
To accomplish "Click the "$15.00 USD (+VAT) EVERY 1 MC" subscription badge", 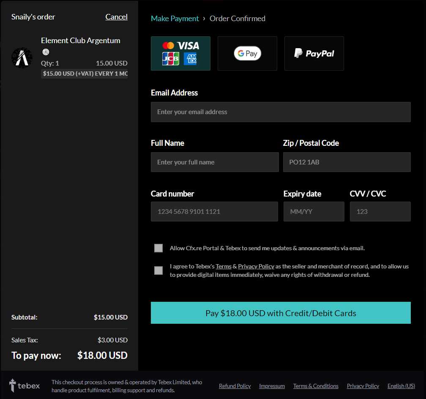I will click(x=85, y=74).
